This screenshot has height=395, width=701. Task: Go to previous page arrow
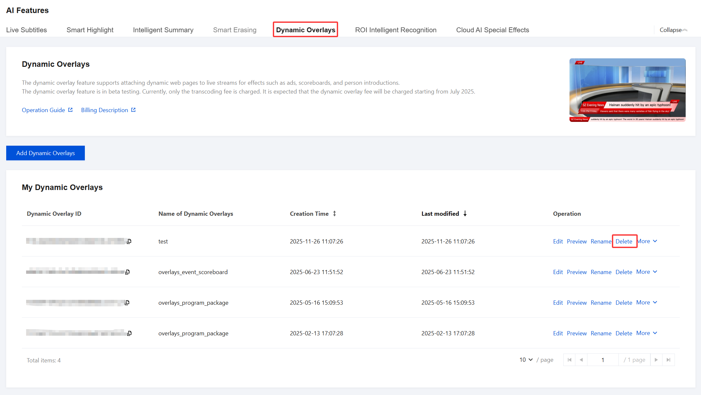pyautogui.click(x=581, y=360)
